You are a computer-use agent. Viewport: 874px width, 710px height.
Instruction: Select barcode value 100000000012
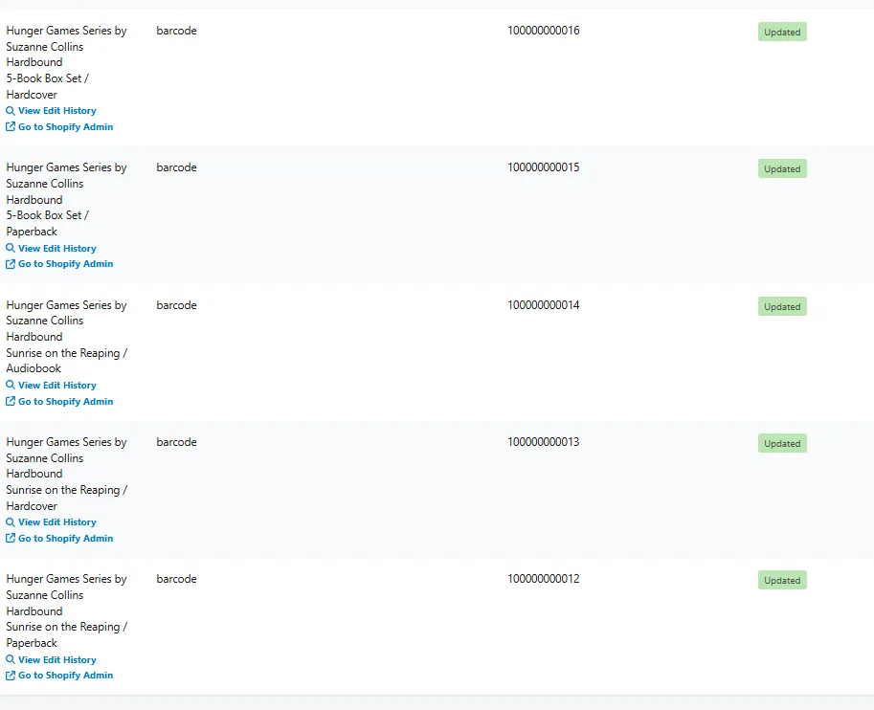point(544,579)
